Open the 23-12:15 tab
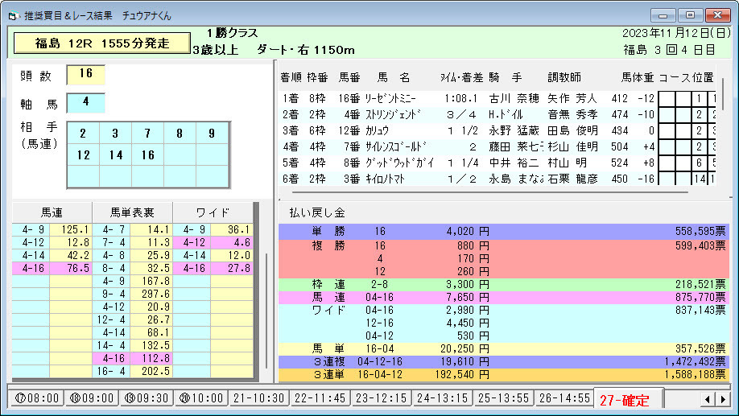Screen dimensions: 739x416 click(x=379, y=398)
